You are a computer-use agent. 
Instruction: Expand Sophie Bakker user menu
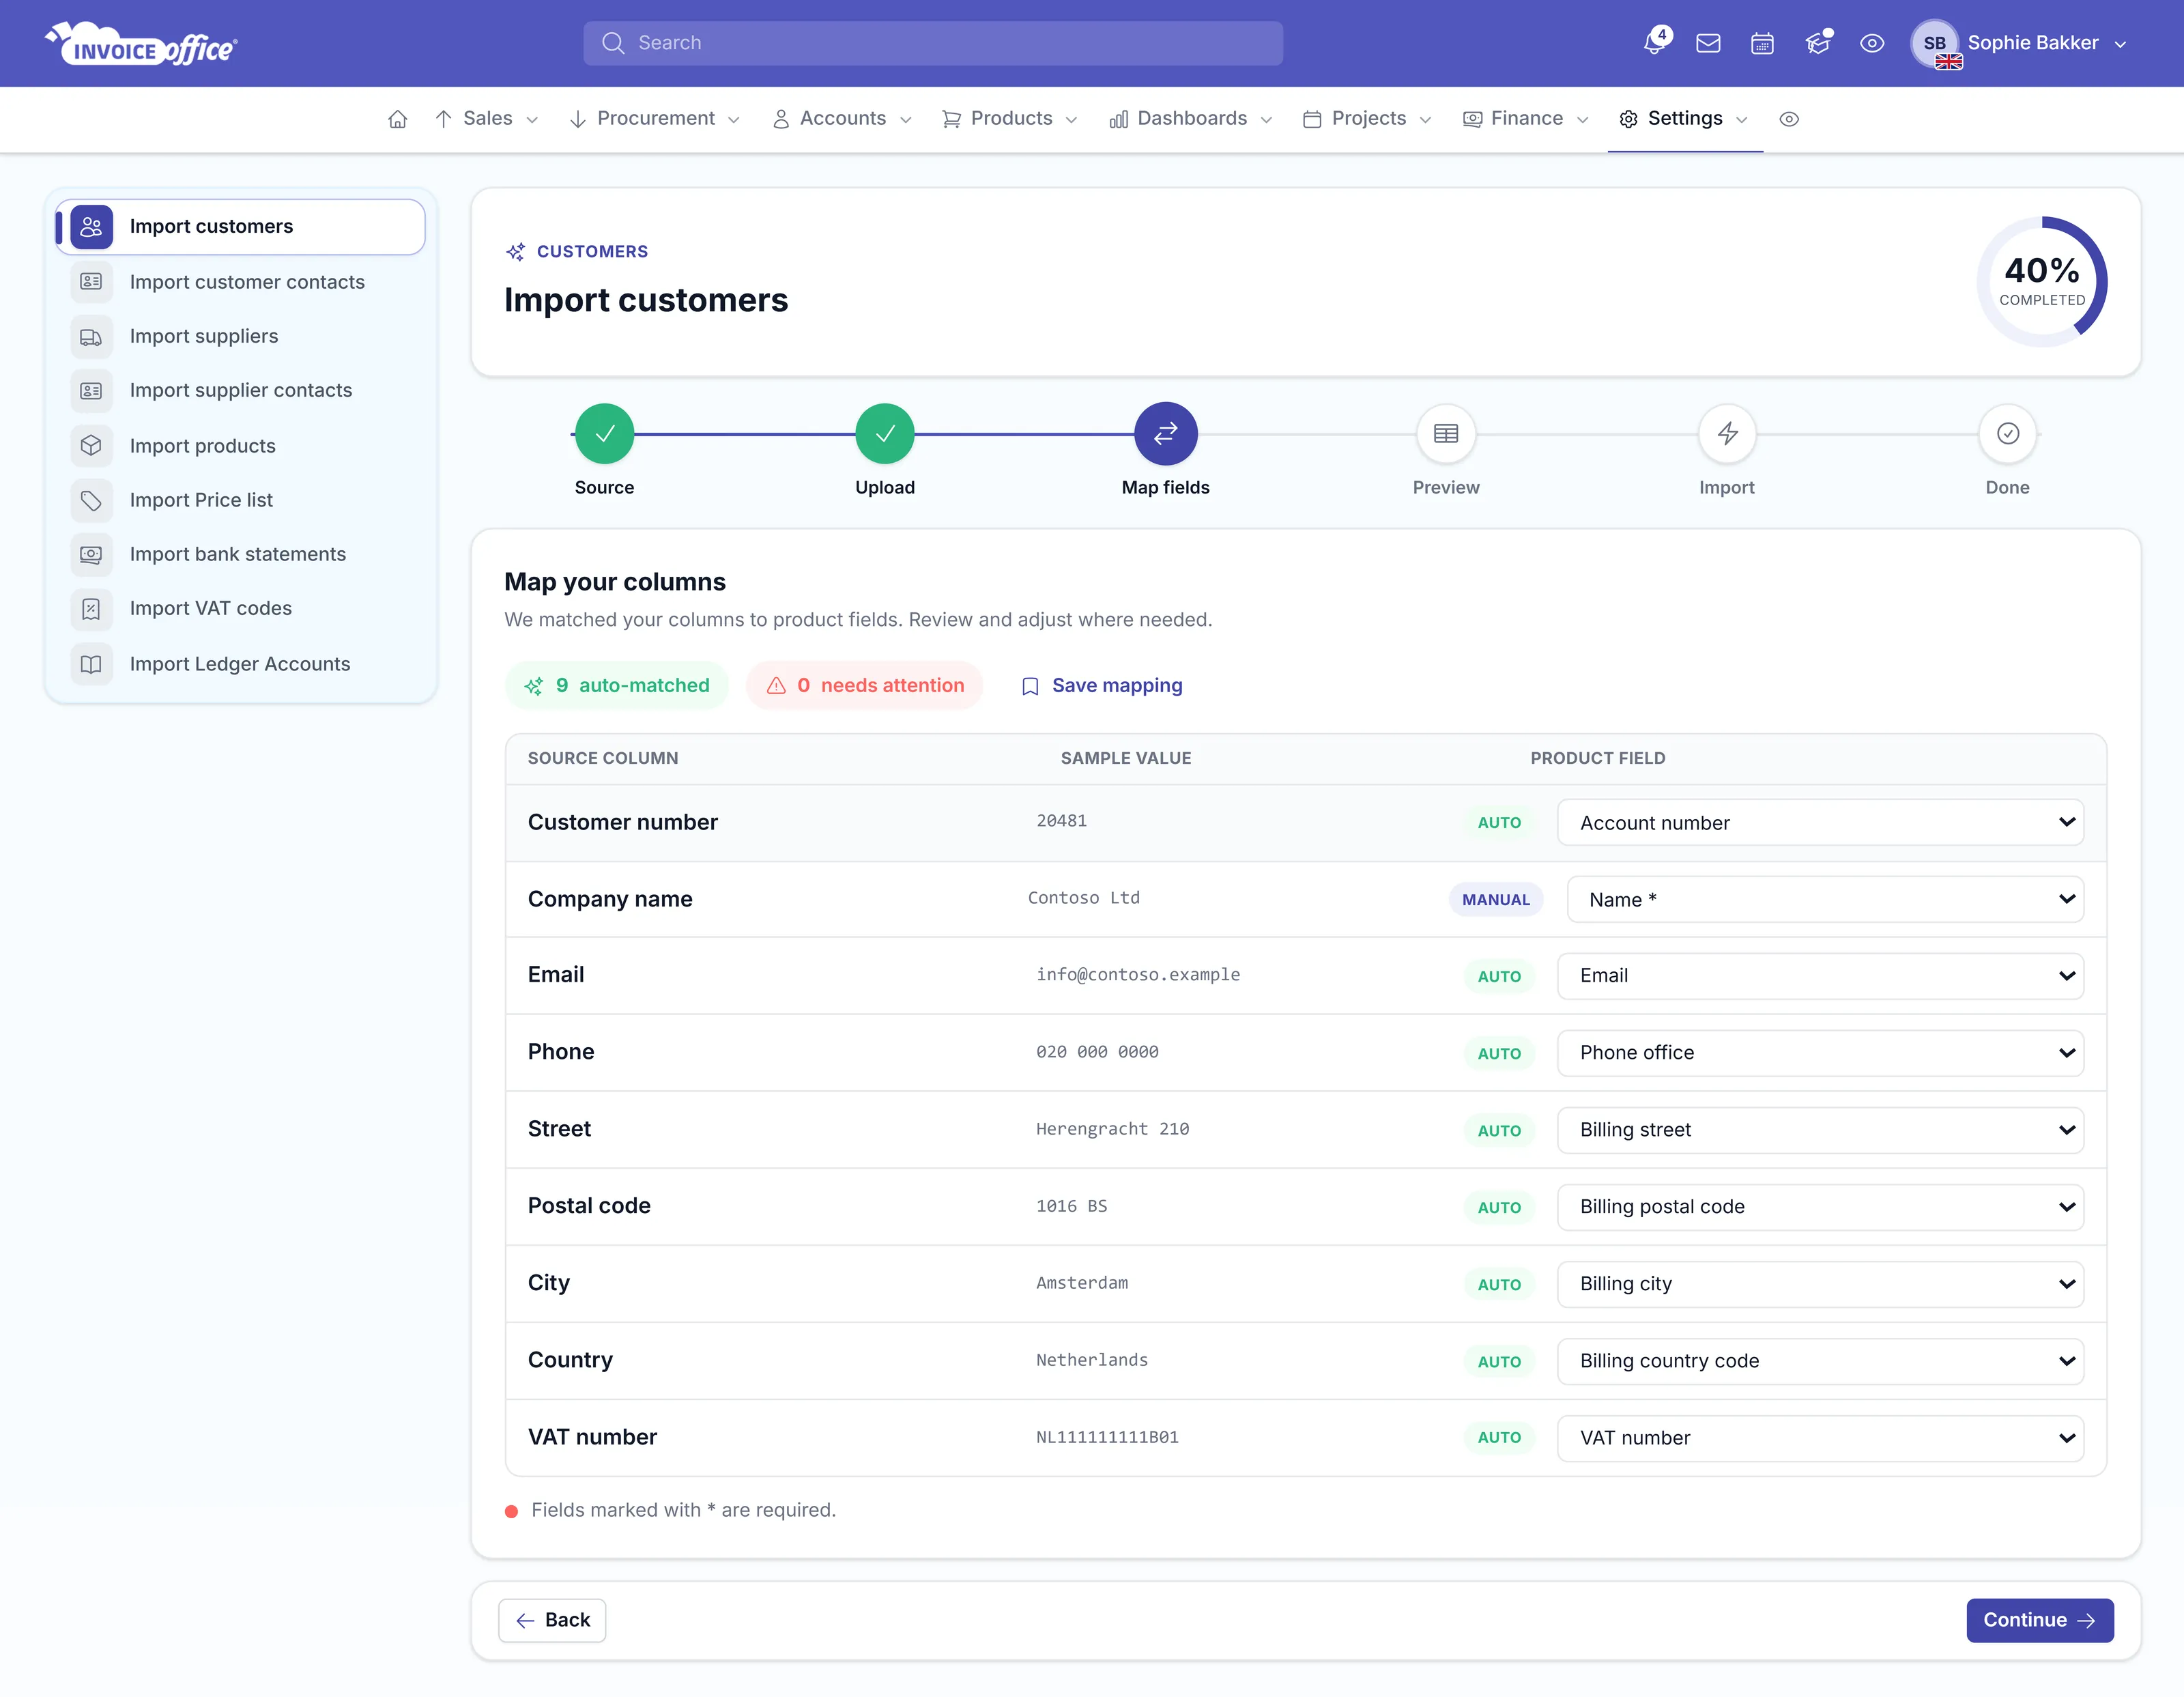pos(2020,43)
